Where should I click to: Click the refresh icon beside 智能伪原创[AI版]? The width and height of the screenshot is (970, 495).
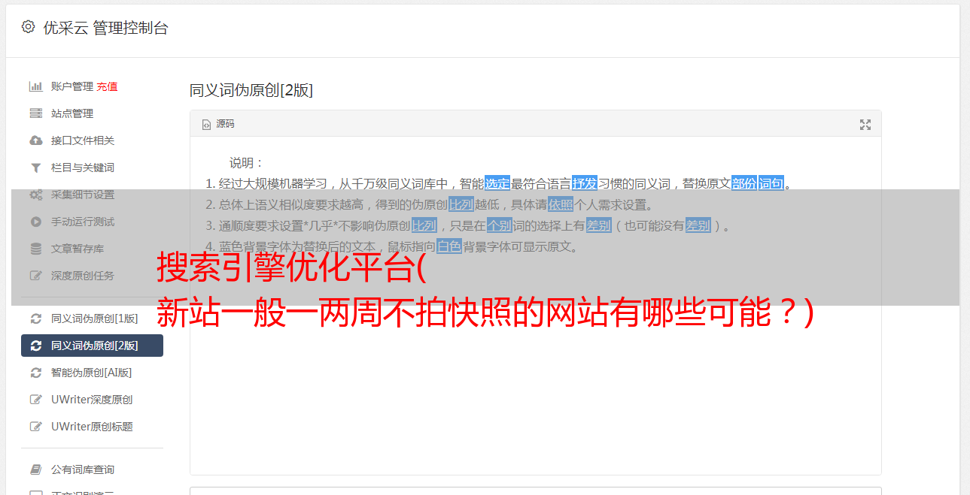tap(35, 373)
